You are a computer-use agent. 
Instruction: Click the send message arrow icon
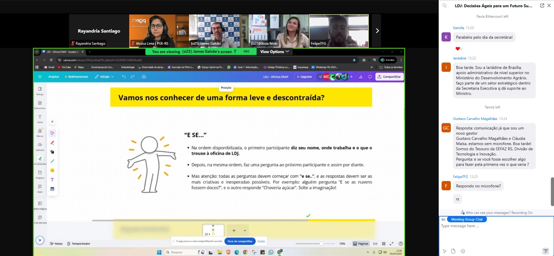point(545,251)
